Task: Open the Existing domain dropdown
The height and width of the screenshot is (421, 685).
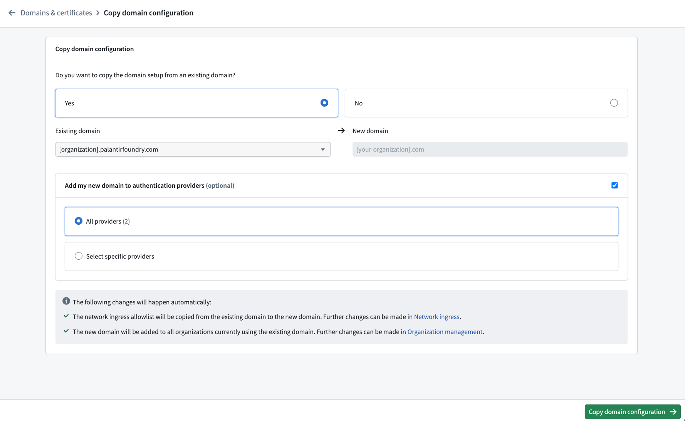Action: (x=193, y=149)
